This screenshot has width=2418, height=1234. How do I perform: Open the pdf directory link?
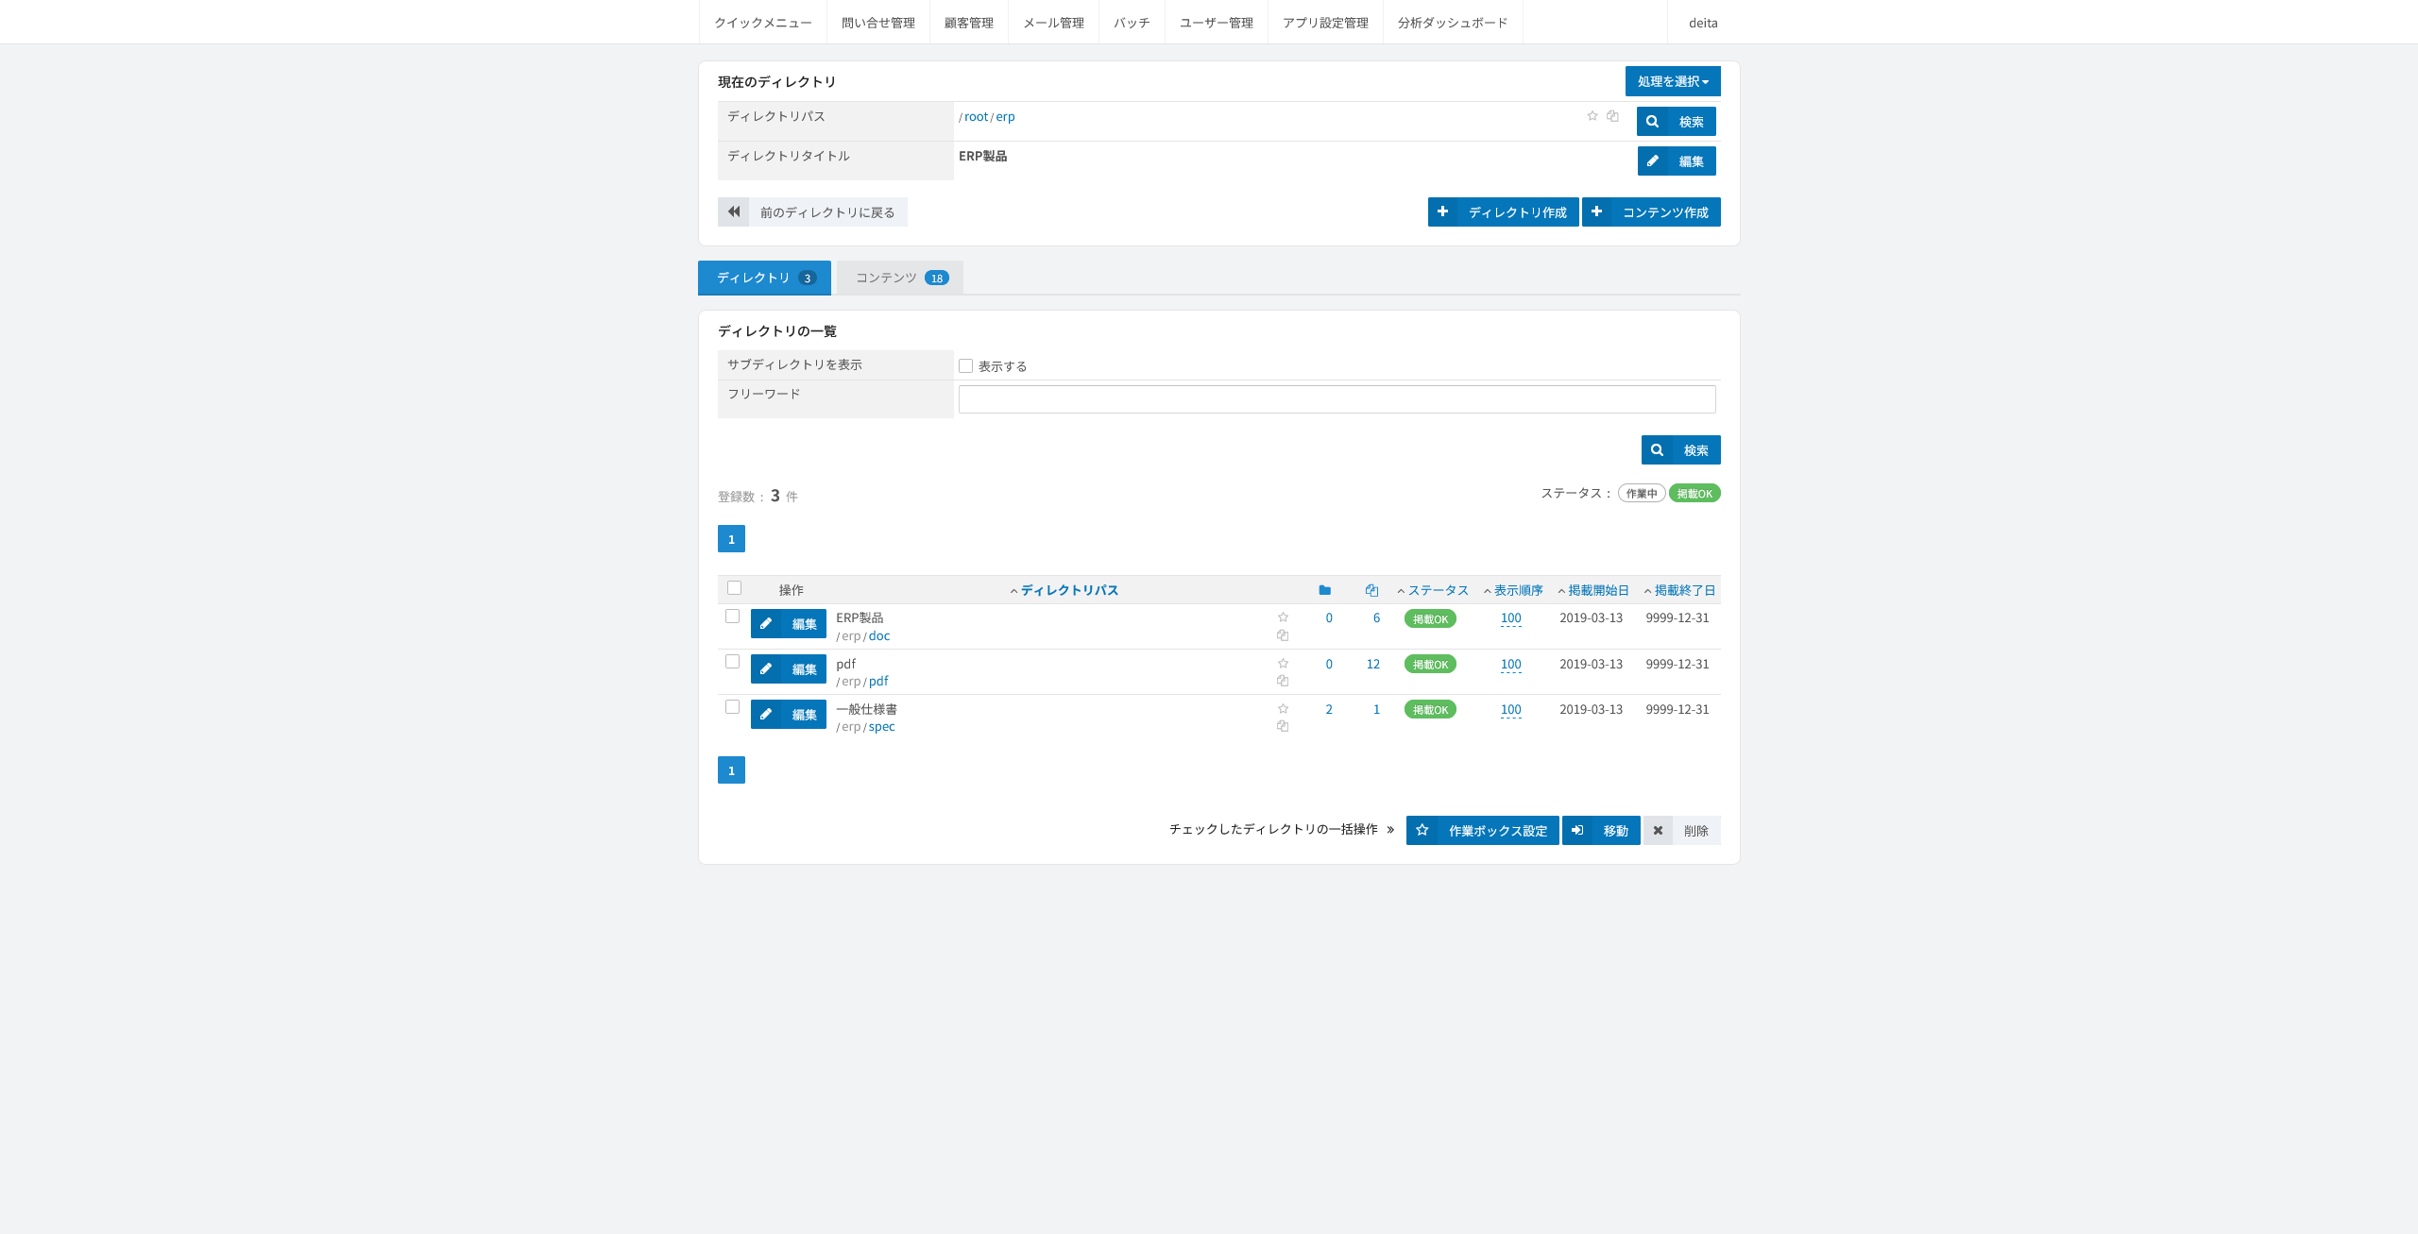[x=878, y=681]
